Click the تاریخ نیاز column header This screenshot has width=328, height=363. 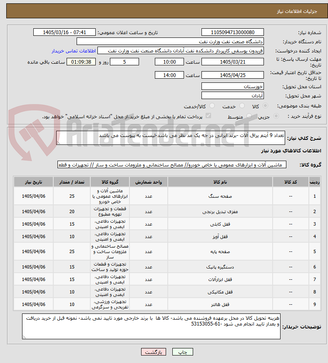[33, 182]
